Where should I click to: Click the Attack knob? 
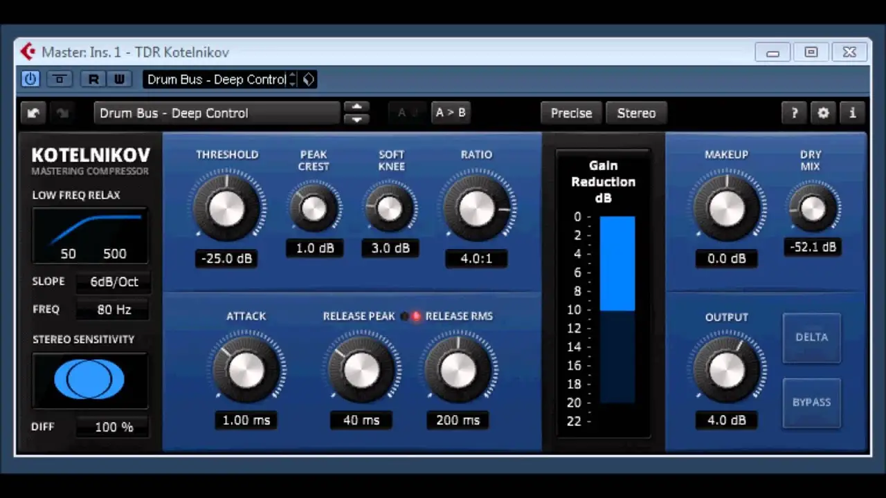click(246, 370)
